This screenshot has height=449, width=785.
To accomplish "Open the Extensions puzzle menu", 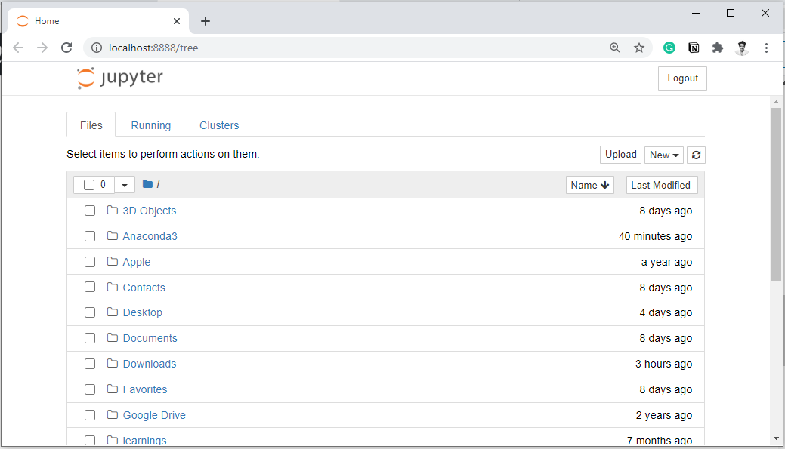I will click(718, 48).
